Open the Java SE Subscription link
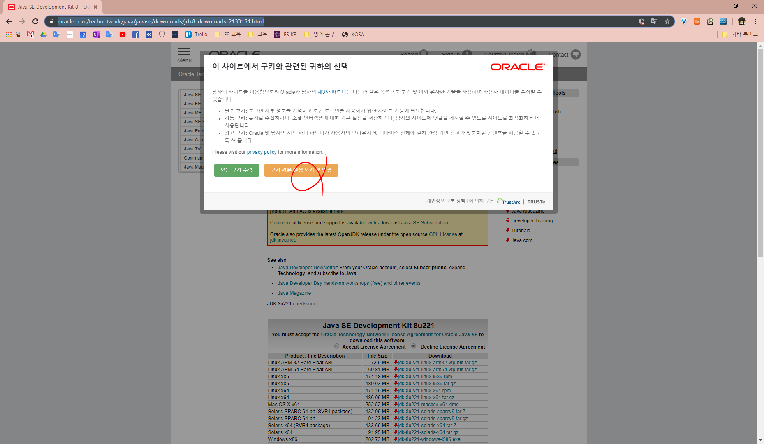Viewport: 764px width, 444px height. [424, 223]
